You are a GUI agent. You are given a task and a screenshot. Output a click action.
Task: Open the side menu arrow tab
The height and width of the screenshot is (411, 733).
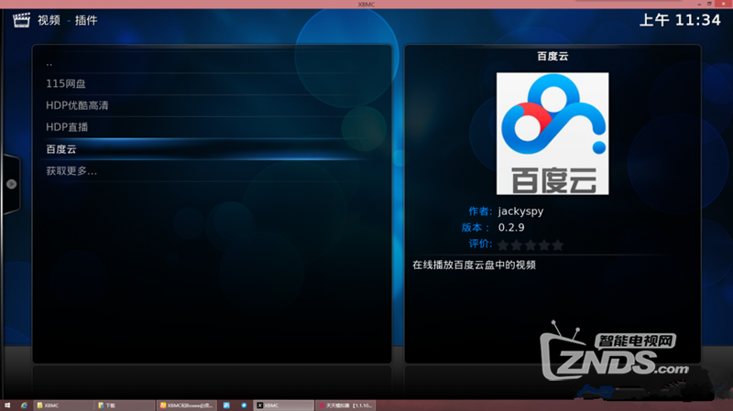[x=11, y=184]
